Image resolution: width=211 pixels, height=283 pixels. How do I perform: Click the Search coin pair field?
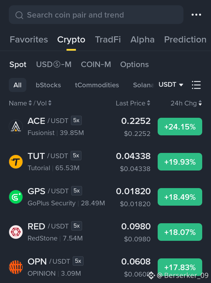(96, 15)
